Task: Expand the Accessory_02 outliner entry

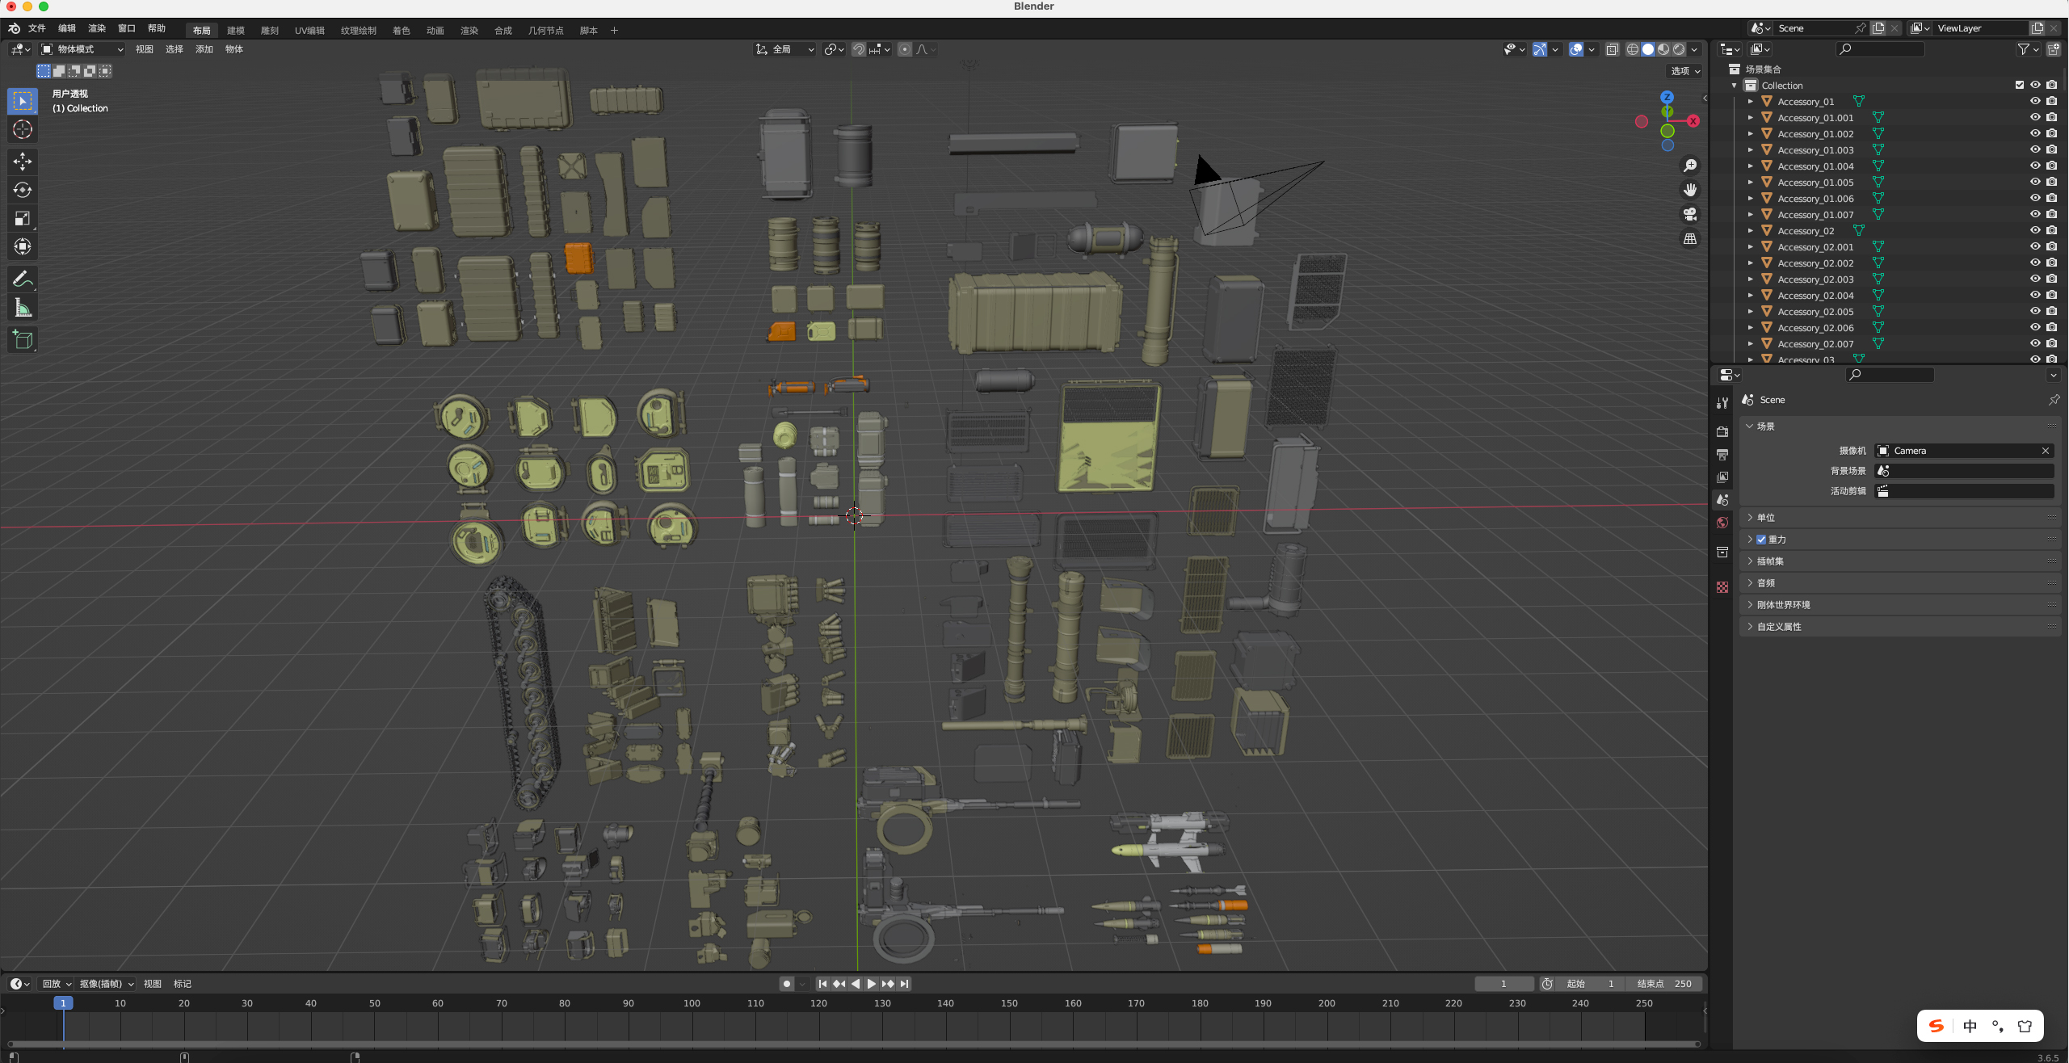Action: click(x=1751, y=230)
